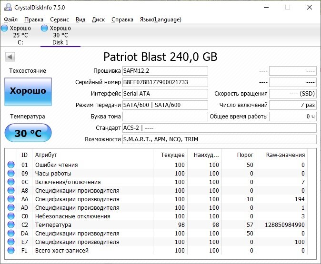Click the ID column header
Image resolution: width=321 pixels, height=264 pixels.
24,155
